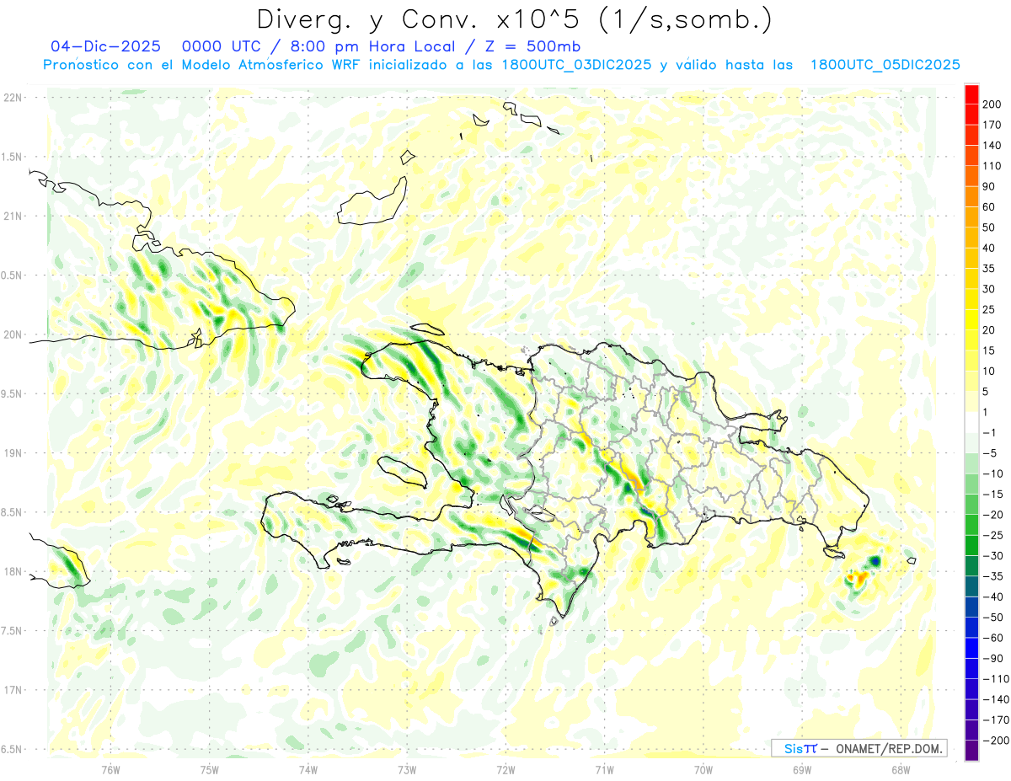Click the green colorbar segment between -25 and -30
The height and width of the screenshot is (781, 1011).
[972, 545]
